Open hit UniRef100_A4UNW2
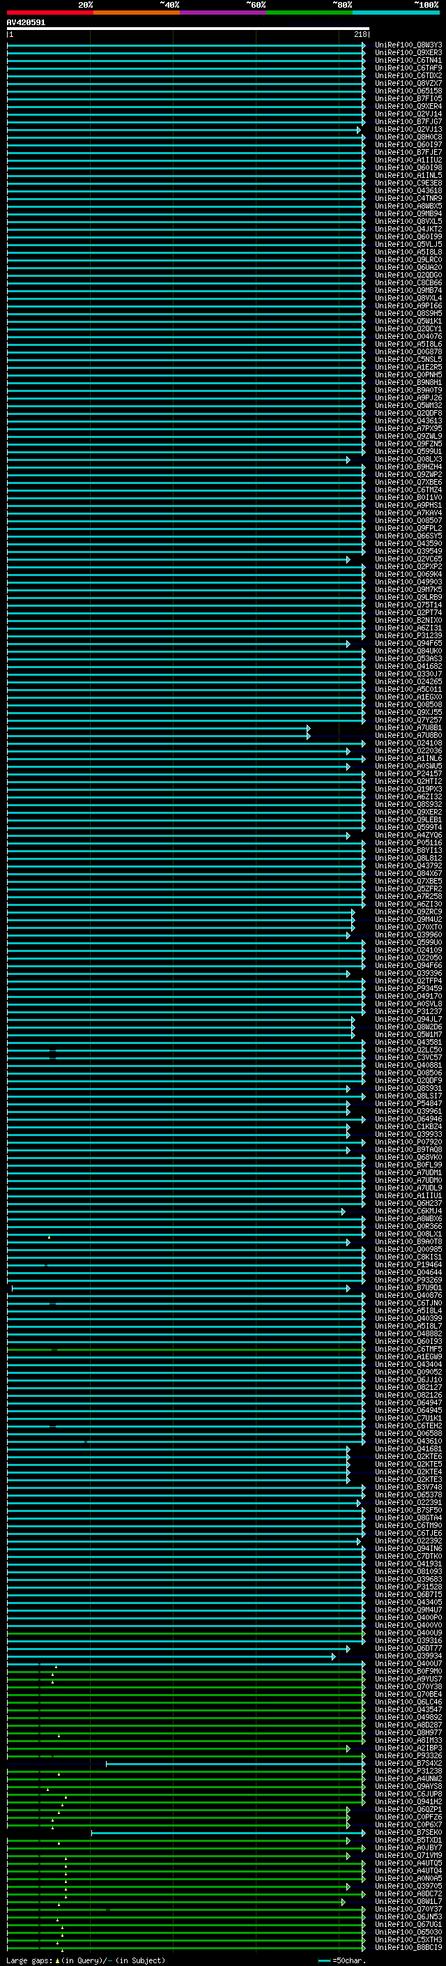The width and height of the screenshot is (446, 1966). 408,1778
